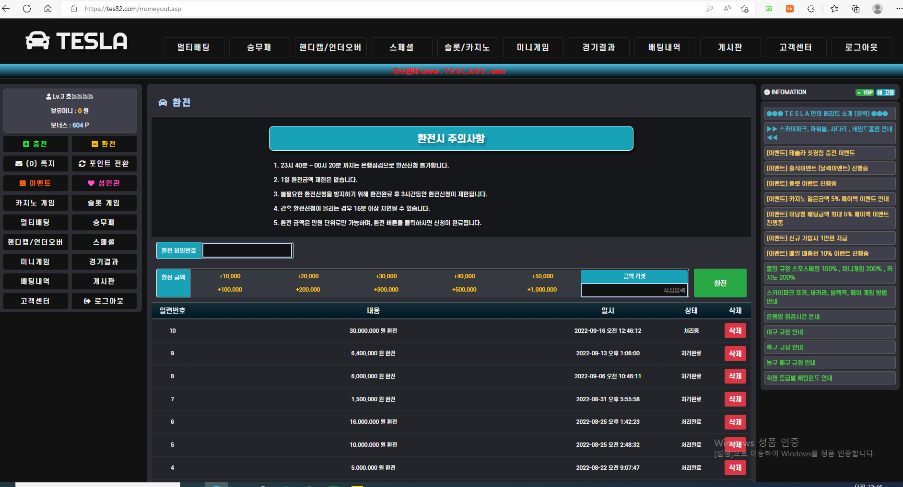Delete withdrawal record number 10

735,331
